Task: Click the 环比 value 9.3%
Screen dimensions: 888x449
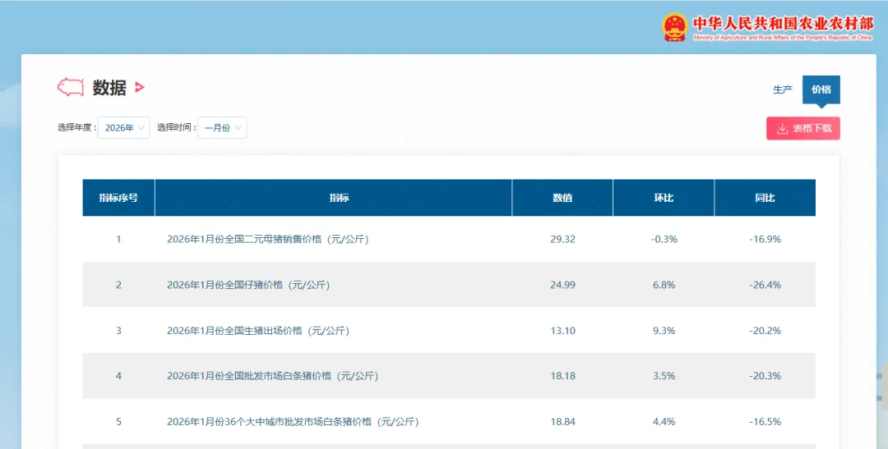Action: pyautogui.click(x=664, y=331)
